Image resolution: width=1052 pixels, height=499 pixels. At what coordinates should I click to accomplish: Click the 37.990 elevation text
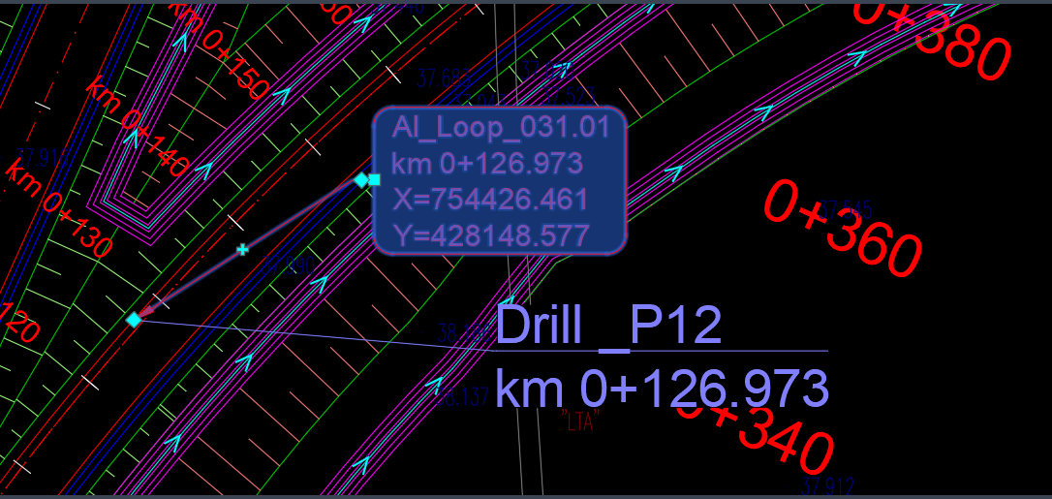click(290, 266)
